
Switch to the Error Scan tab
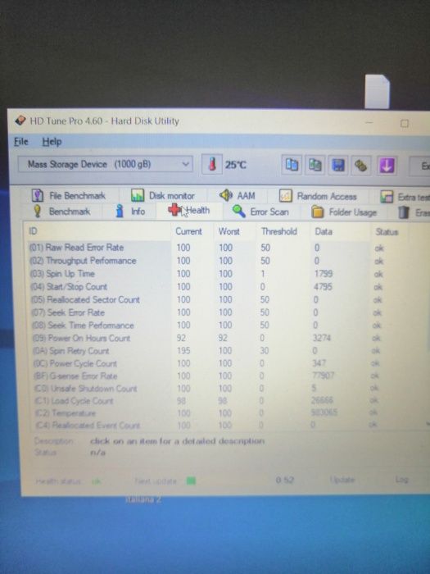click(260, 212)
